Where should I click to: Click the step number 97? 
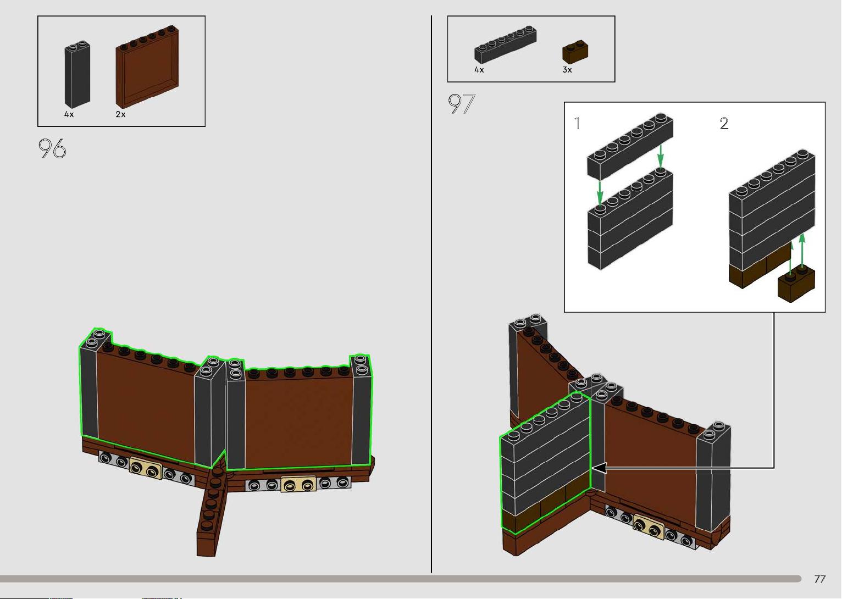pos(461,104)
